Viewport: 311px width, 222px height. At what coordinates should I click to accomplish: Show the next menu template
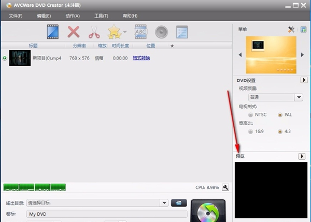302,55
